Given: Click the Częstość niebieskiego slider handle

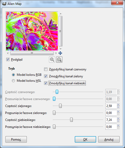Looking at the screenshot, I should [71, 120].
